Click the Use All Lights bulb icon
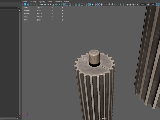 click(102, 4)
